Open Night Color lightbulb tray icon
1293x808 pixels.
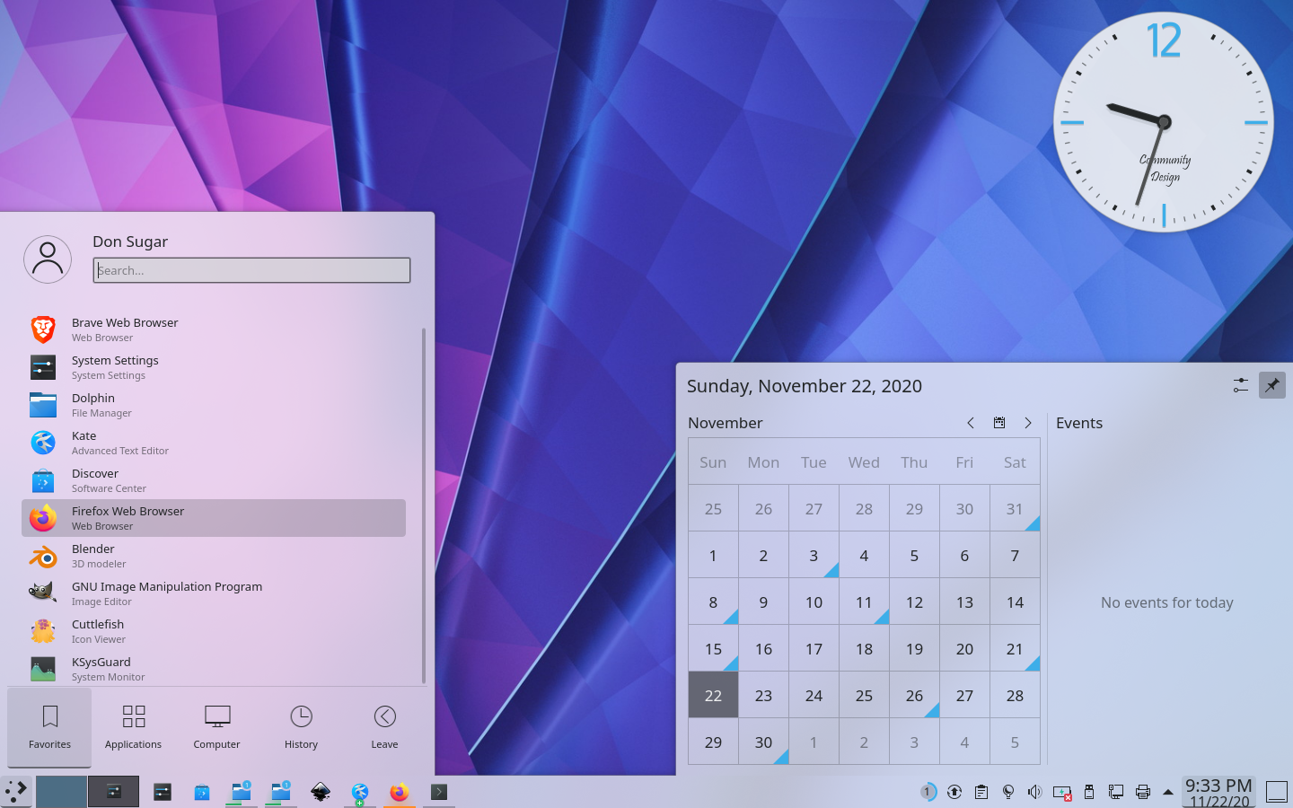coord(1008,792)
